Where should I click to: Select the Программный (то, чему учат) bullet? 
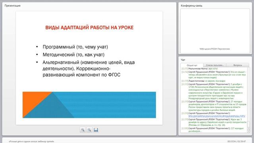point(75,47)
